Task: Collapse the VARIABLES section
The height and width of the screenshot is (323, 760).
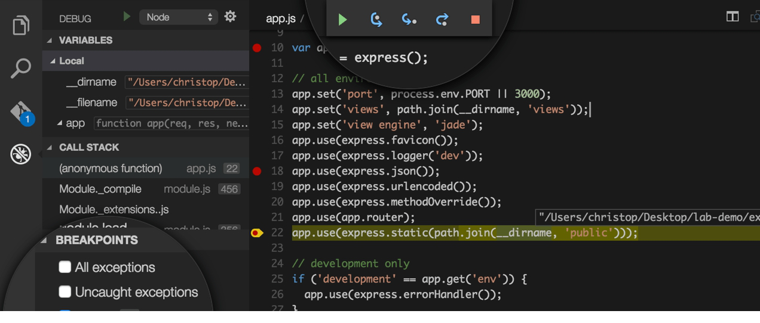Action: [50, 41]
